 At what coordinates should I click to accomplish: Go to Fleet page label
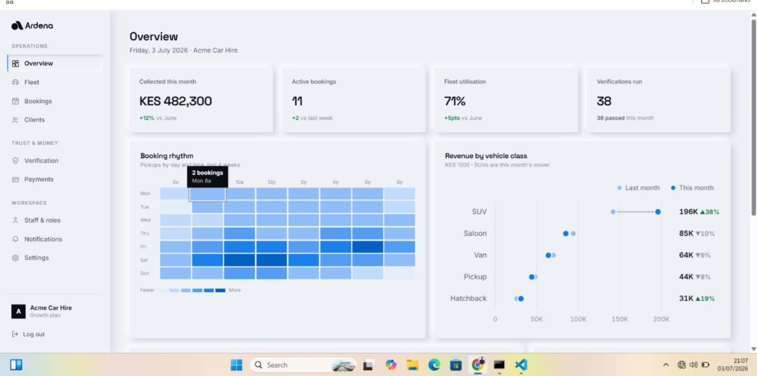point(32,82)
